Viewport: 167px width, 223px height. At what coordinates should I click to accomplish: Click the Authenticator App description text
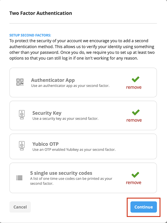point(70,86)
